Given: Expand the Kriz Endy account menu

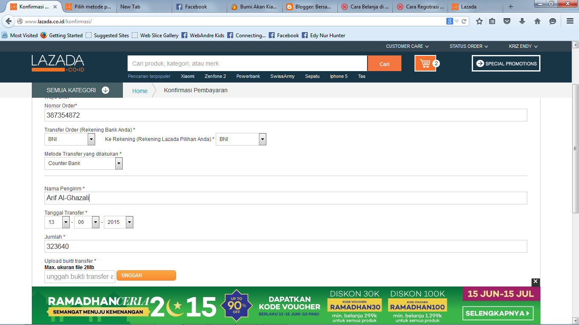Looking at the screenshot, I should click(x=523, y=46).
